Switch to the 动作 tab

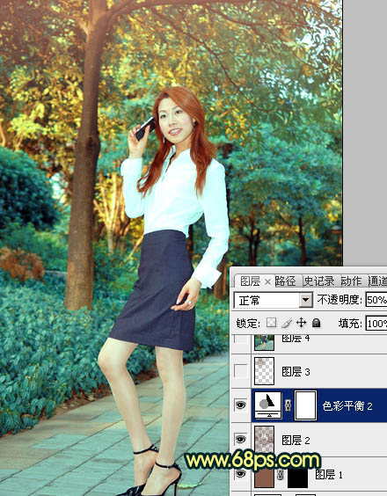(351, 281)
